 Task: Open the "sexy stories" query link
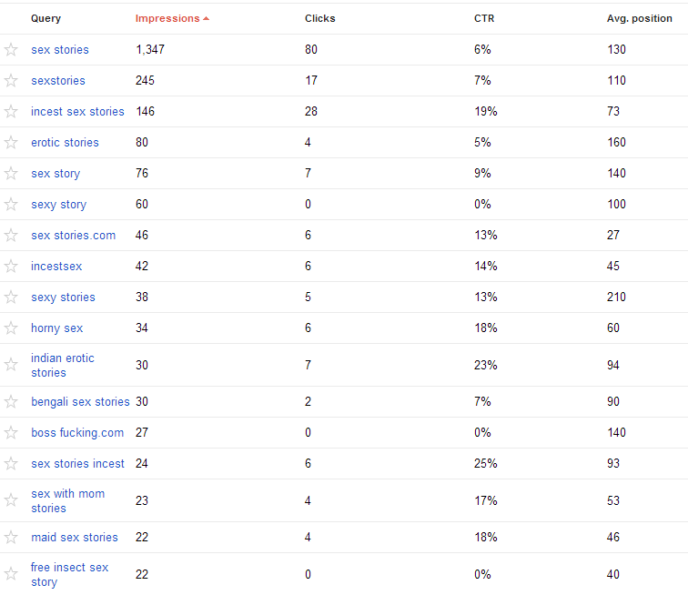63,297
